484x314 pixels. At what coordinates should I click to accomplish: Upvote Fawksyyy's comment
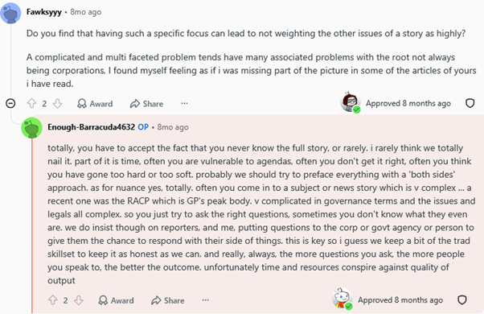31,104
